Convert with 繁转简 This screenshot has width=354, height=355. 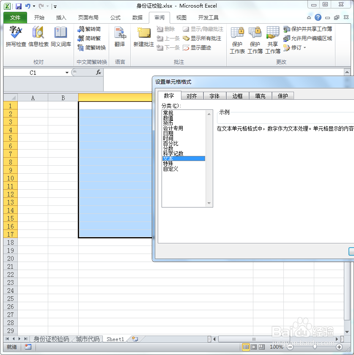click(89, 29)
